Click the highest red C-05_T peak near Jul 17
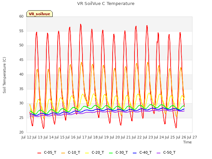Viewport: 212px width, 159px height. pyautogui.click(x=80, y=24)
